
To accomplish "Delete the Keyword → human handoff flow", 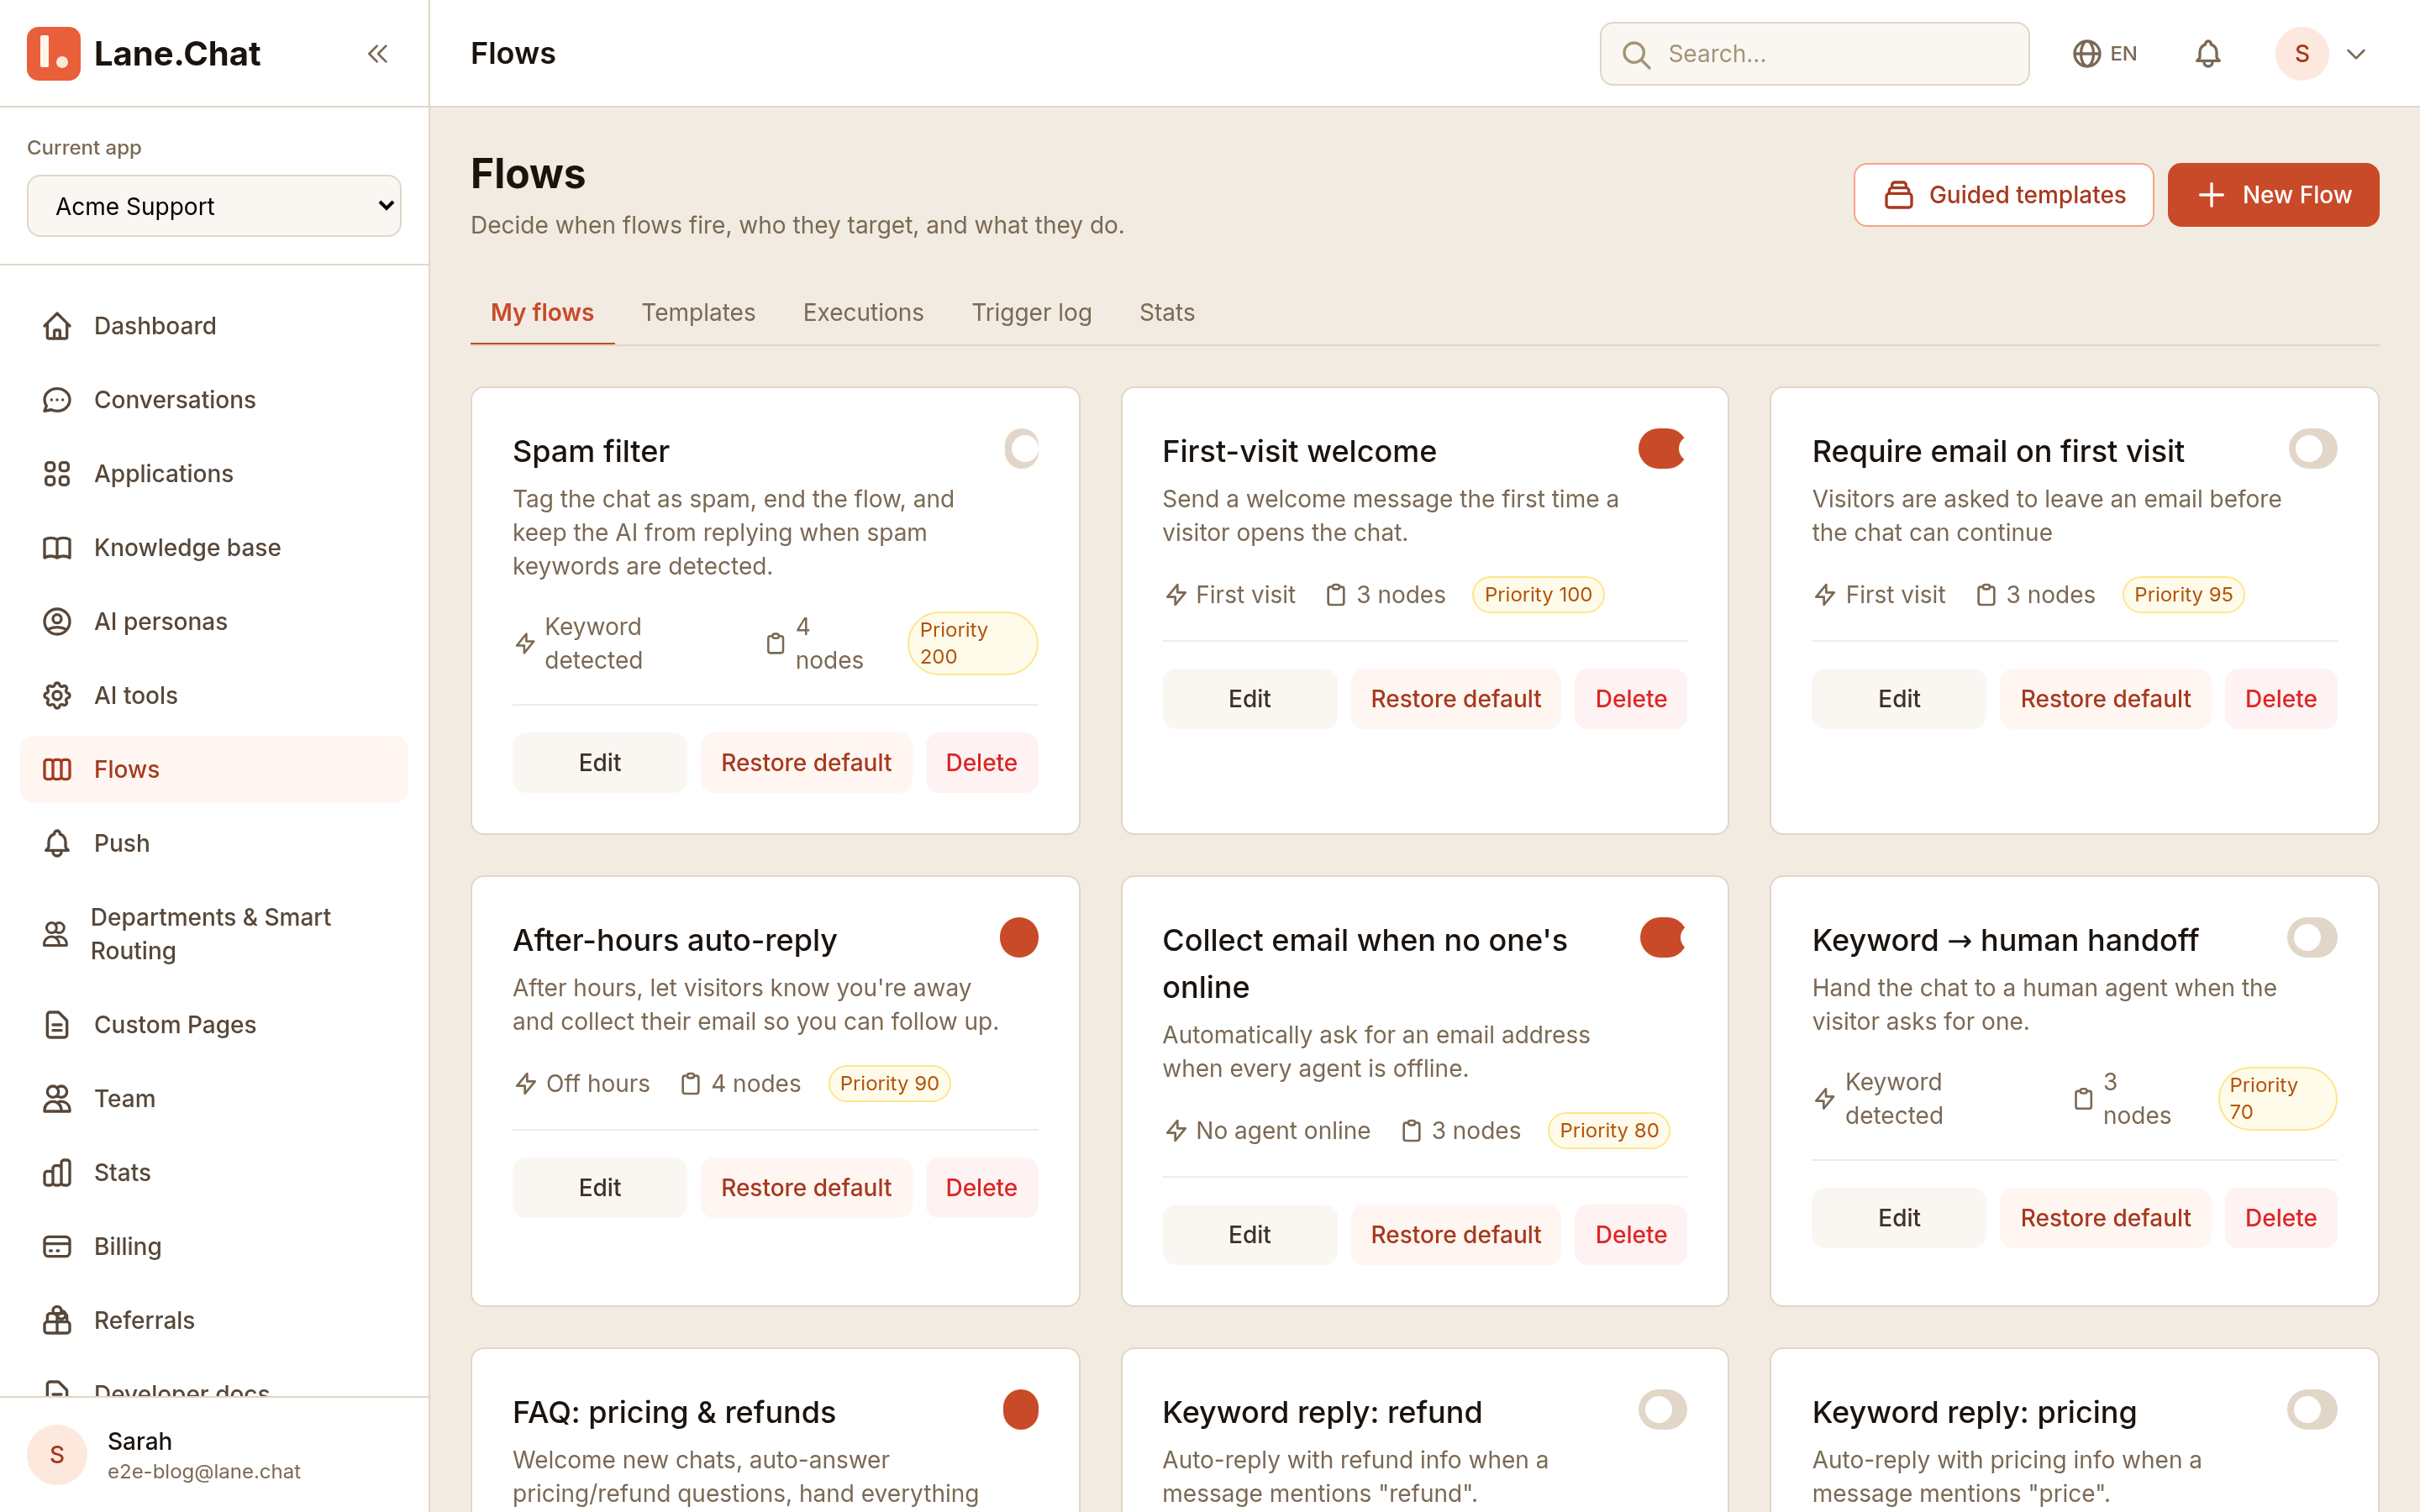I will (x=2280, y=1218).
